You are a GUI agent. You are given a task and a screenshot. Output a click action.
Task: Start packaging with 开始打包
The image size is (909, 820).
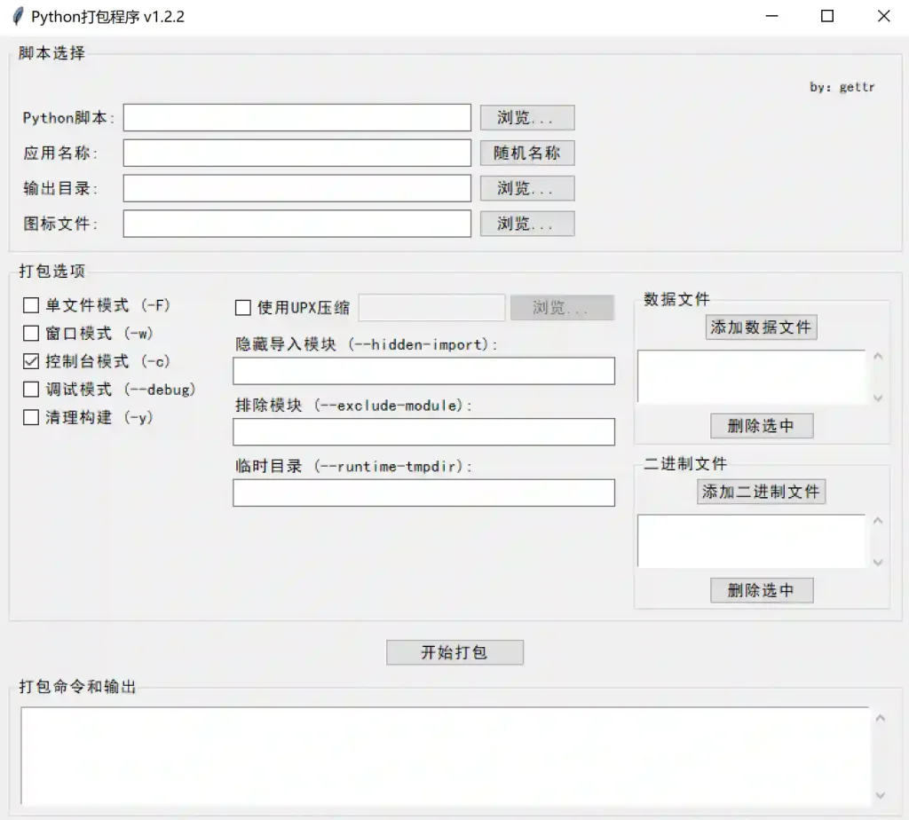coord(455,652)
